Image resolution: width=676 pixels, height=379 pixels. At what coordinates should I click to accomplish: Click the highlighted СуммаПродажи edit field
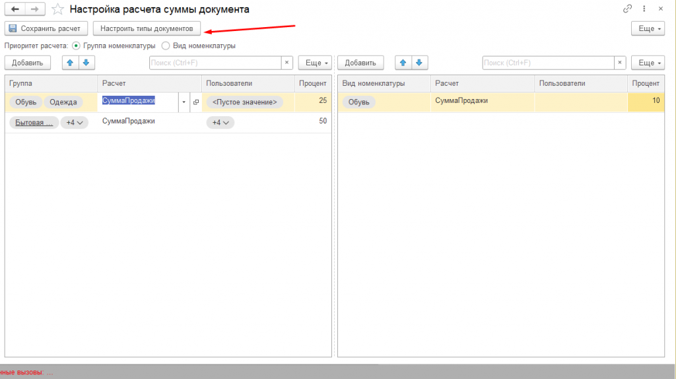[138, 101]
